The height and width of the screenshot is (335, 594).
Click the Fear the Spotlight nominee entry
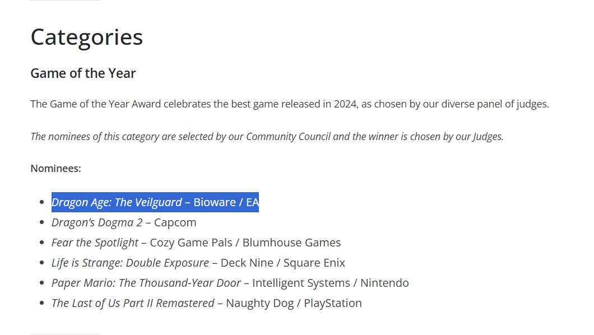pos(196,243)
